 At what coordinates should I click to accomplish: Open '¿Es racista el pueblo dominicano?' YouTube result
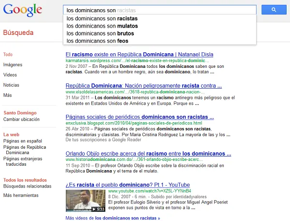128,185
